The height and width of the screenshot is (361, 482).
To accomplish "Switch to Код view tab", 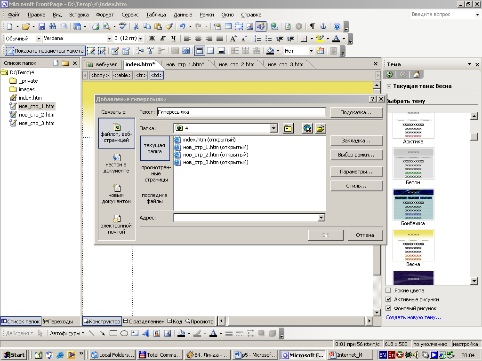I will point(175,322).
